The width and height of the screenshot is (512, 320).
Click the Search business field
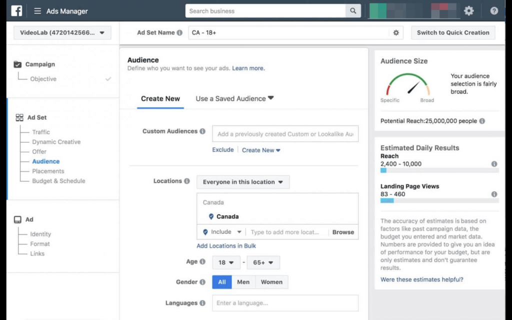265,11
